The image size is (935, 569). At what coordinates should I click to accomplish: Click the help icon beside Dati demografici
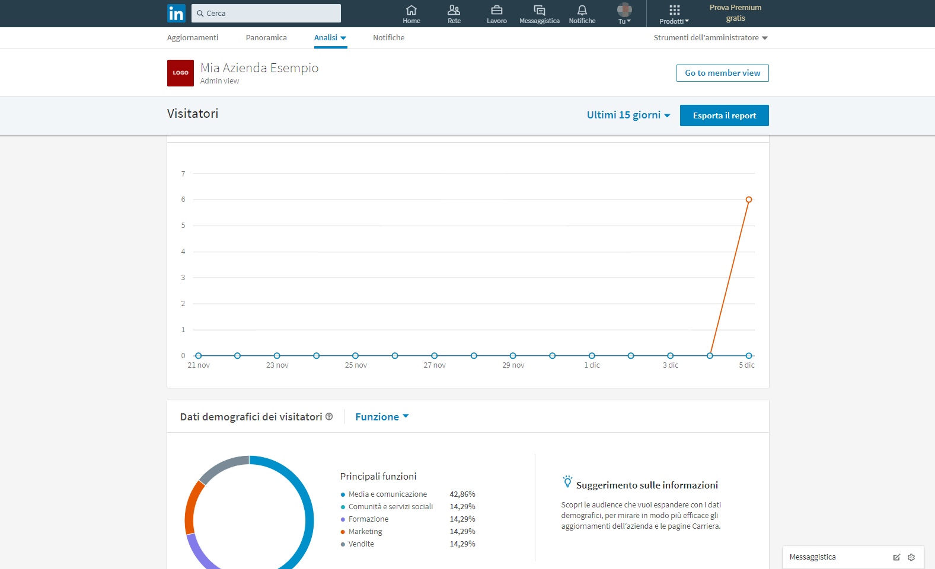tap(329, 417)
